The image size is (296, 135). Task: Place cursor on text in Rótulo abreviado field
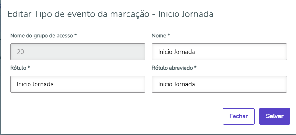pyautogui.click(x=177, y=84)
